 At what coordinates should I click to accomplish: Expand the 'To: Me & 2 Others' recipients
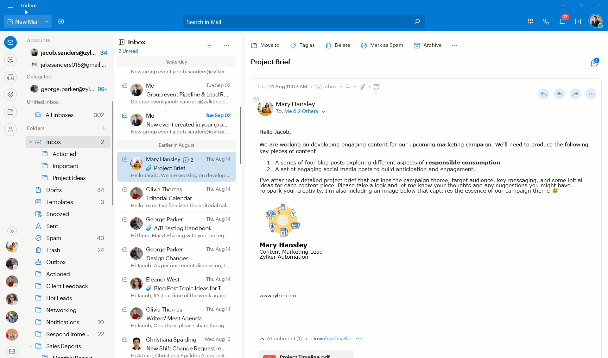point(324,112)
